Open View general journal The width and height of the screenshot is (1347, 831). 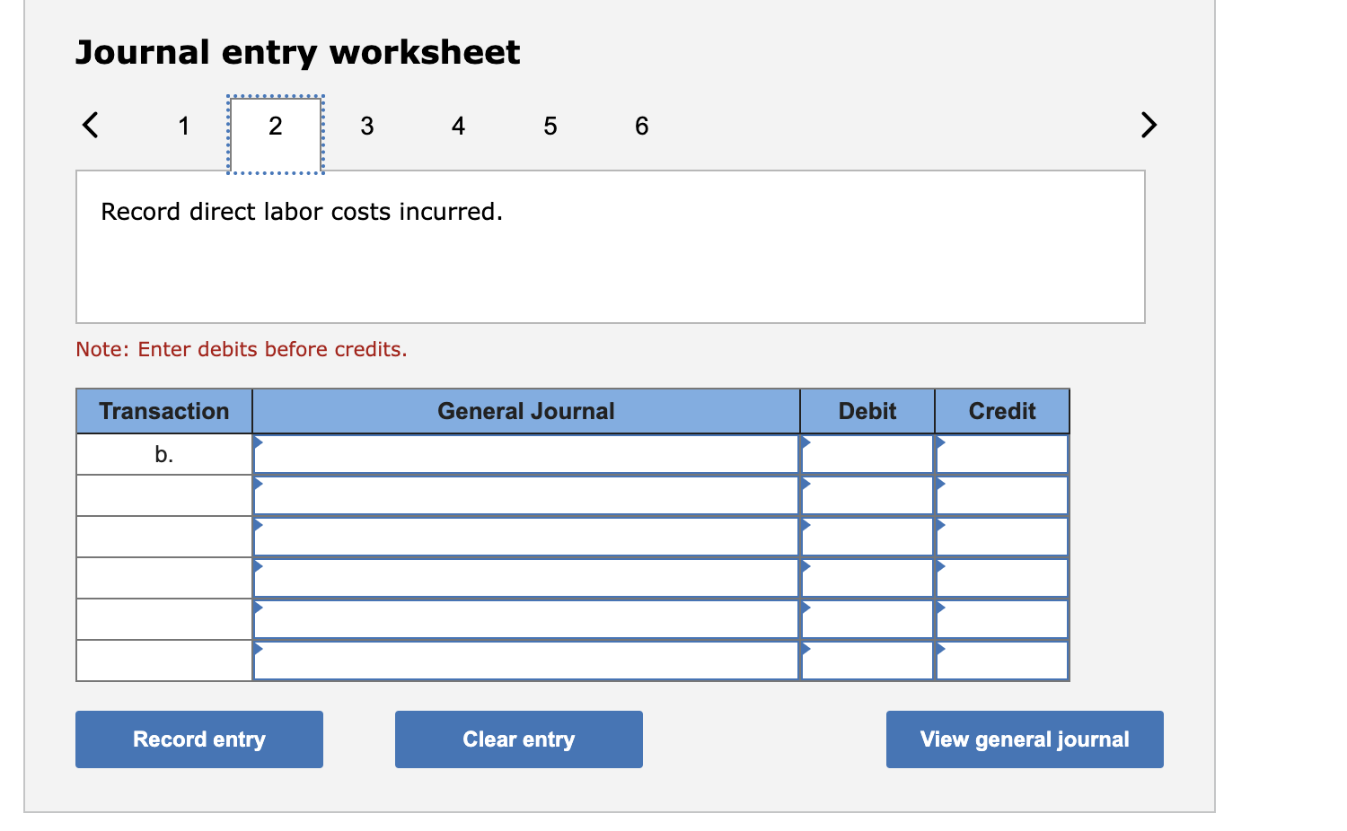point(1025,739)
